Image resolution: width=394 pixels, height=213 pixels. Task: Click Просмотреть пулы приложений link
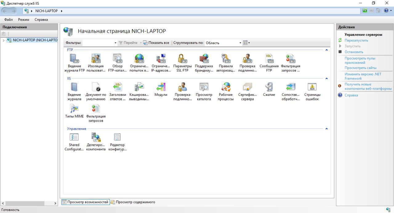(x=360, y=60)
